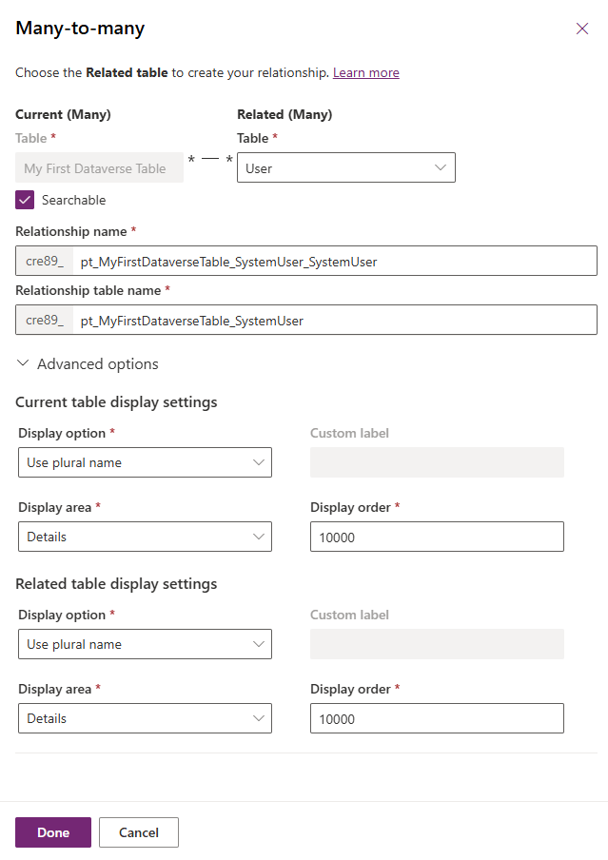Click the disabled My First Dataverse Table field

99,168
